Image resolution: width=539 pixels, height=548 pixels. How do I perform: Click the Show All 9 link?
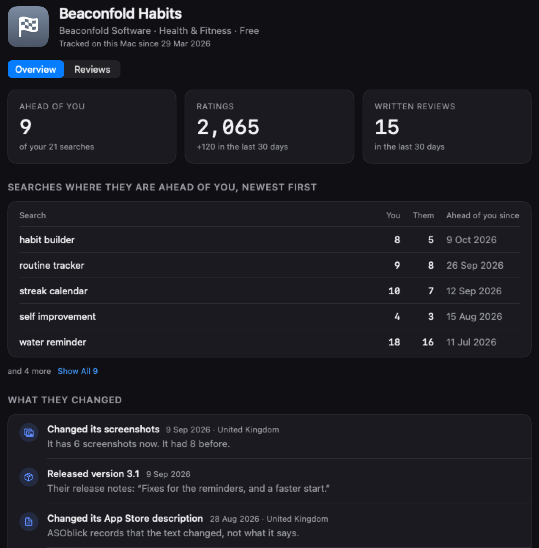(x=78, y=371)
